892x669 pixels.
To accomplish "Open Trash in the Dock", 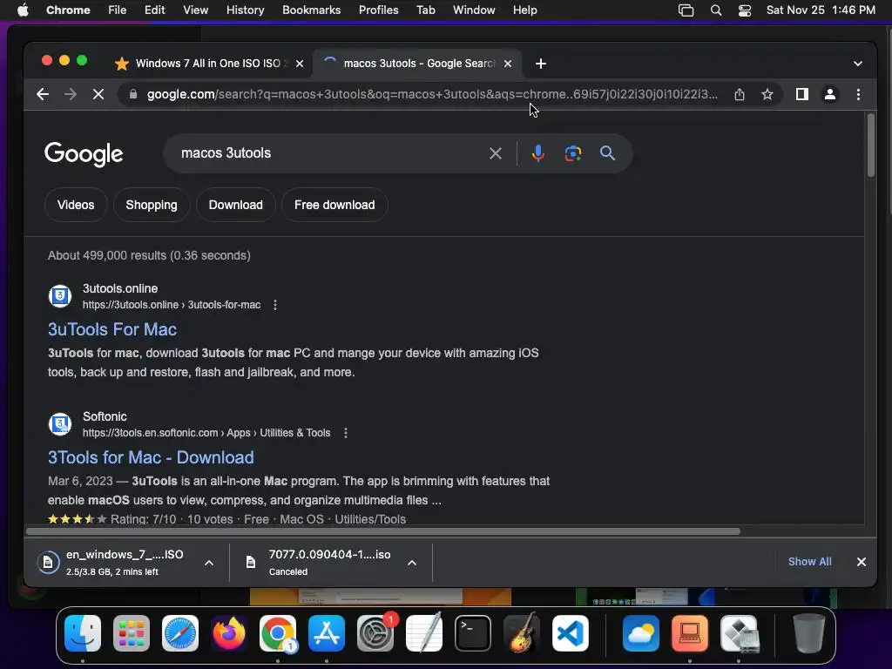I will tap(809, 633).
